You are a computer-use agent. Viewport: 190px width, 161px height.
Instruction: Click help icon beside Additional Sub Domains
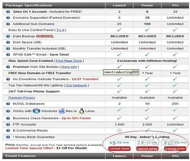point(8,24)
